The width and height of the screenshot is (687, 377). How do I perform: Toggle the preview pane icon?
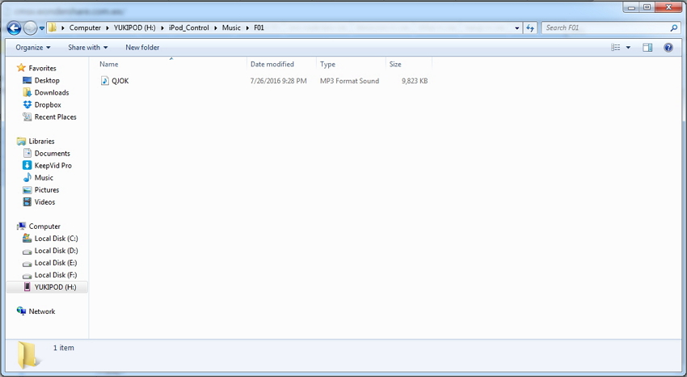point(647,48)
